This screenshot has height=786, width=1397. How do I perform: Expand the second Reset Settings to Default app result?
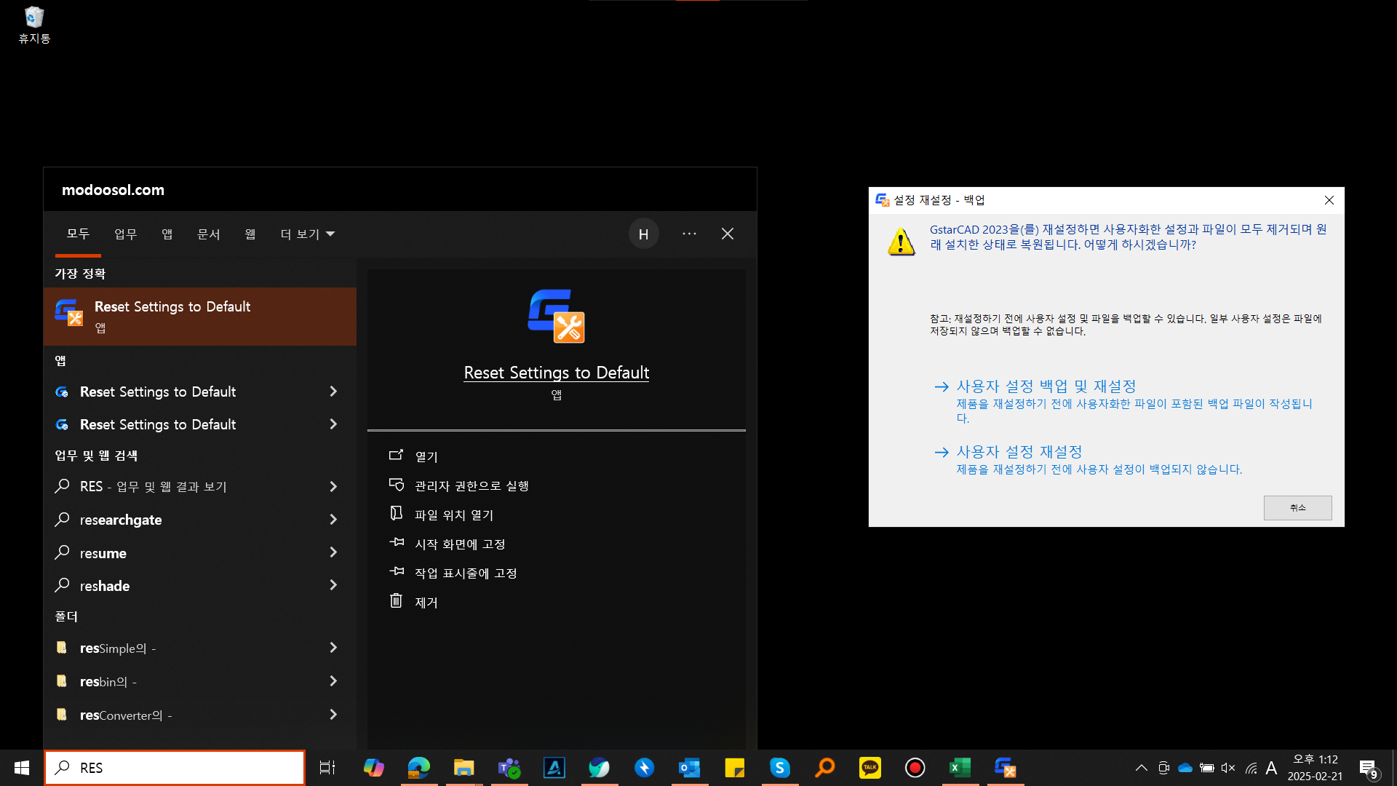(333, 424)
